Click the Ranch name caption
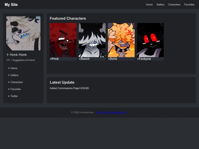Image resolution: width=199 pixels, height=149 pixels. tap(84, 59)
